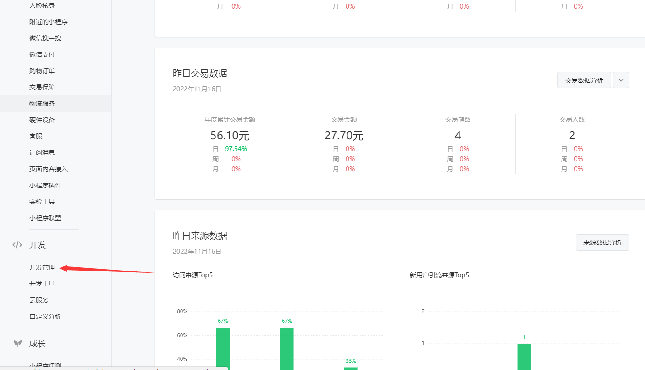Open 自定义分析 in the sidebar

point(45,316)
